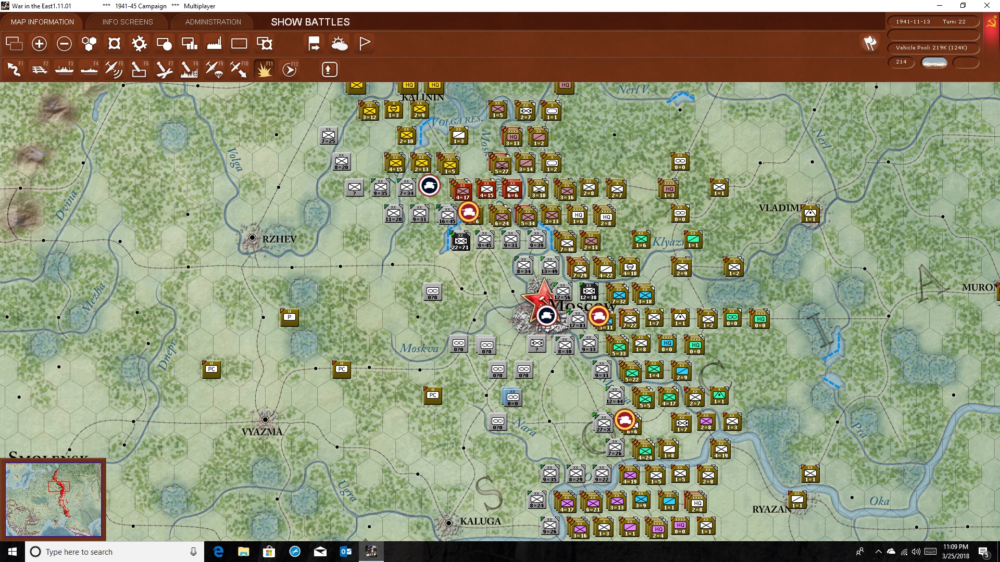
Task: Toggle the hex grid display icon
Action: (x=89, y=44)
